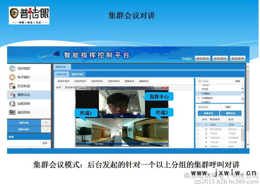Select the T6FZ01 video feed
This screenshot has height=185, width=260.
(145, 132)
